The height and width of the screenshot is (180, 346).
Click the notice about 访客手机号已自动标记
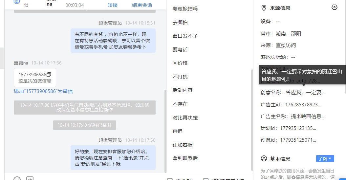click(x=84, y=107)
